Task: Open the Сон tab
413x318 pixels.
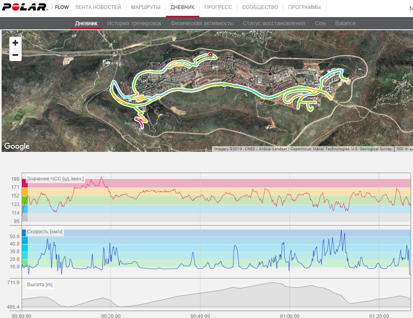Action: point(320,23)
